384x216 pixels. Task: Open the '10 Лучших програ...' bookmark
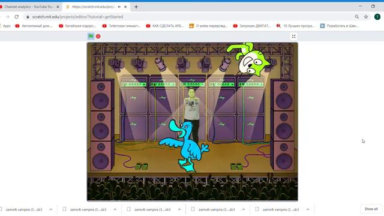[295, 26]
